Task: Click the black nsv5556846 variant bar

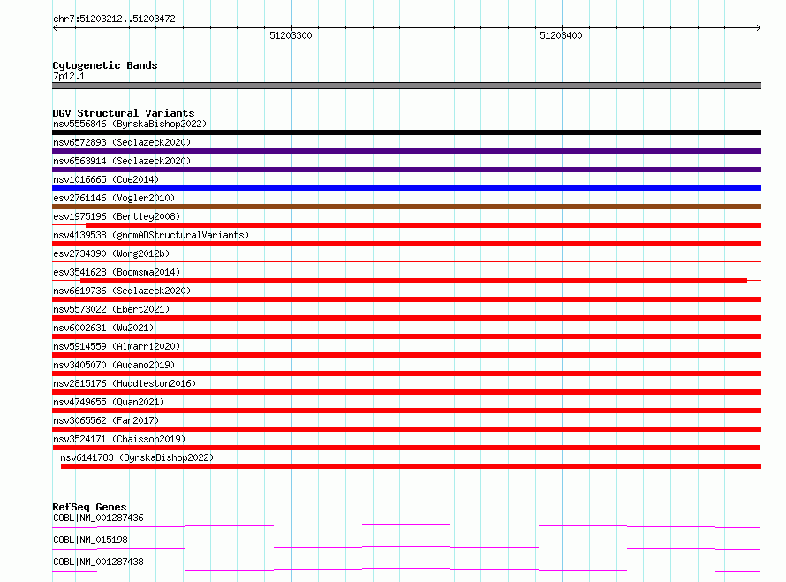Action: click(x=406, y=132)
